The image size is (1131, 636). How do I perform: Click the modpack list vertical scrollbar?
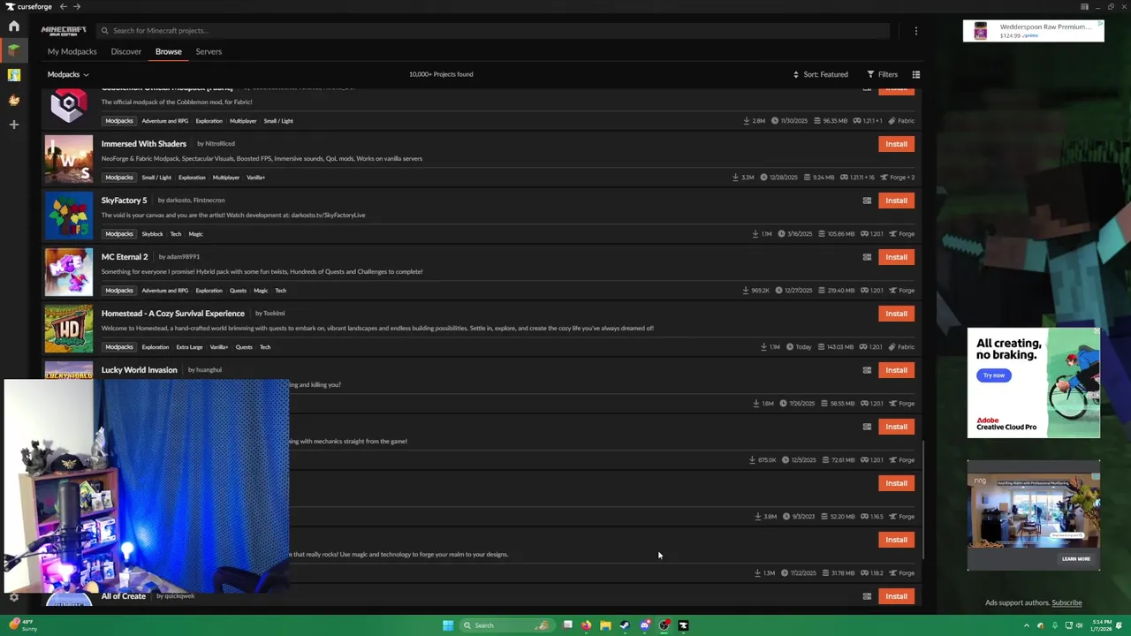(x=923, y=499)
